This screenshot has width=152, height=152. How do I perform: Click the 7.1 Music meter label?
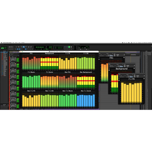[x=31, y=72]
